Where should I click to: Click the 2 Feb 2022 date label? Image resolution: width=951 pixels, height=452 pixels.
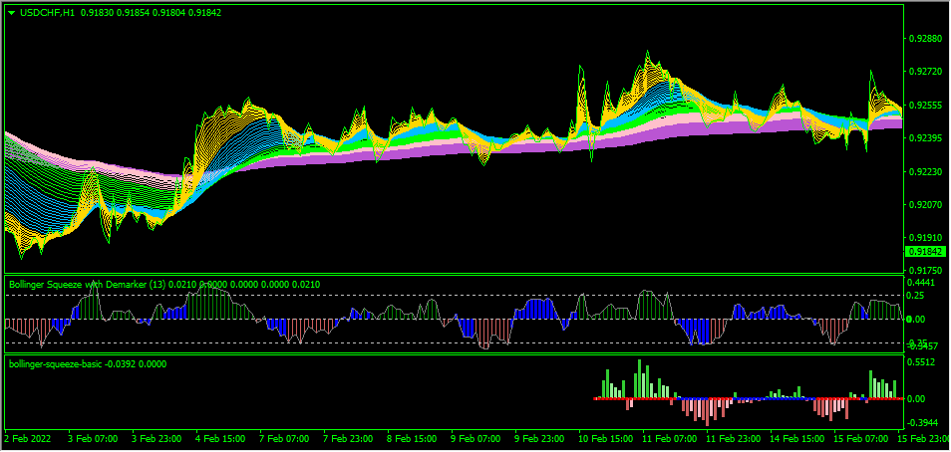point(29,438)
